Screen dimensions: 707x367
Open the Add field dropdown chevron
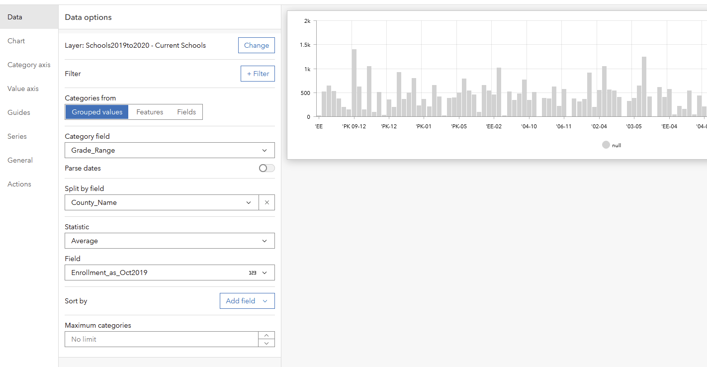pyautogui.click(x=265, y=301)
